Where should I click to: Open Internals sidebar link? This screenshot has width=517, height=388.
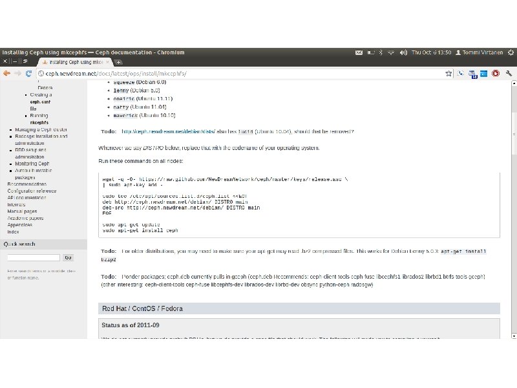(16, 204)
